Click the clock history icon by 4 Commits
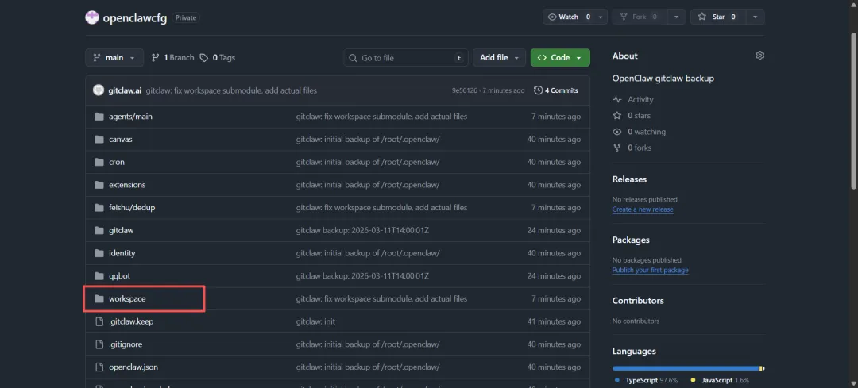Image resolution: width=858 pixels, height=388 pixels. pyautogui.click(x=539, y=90)
